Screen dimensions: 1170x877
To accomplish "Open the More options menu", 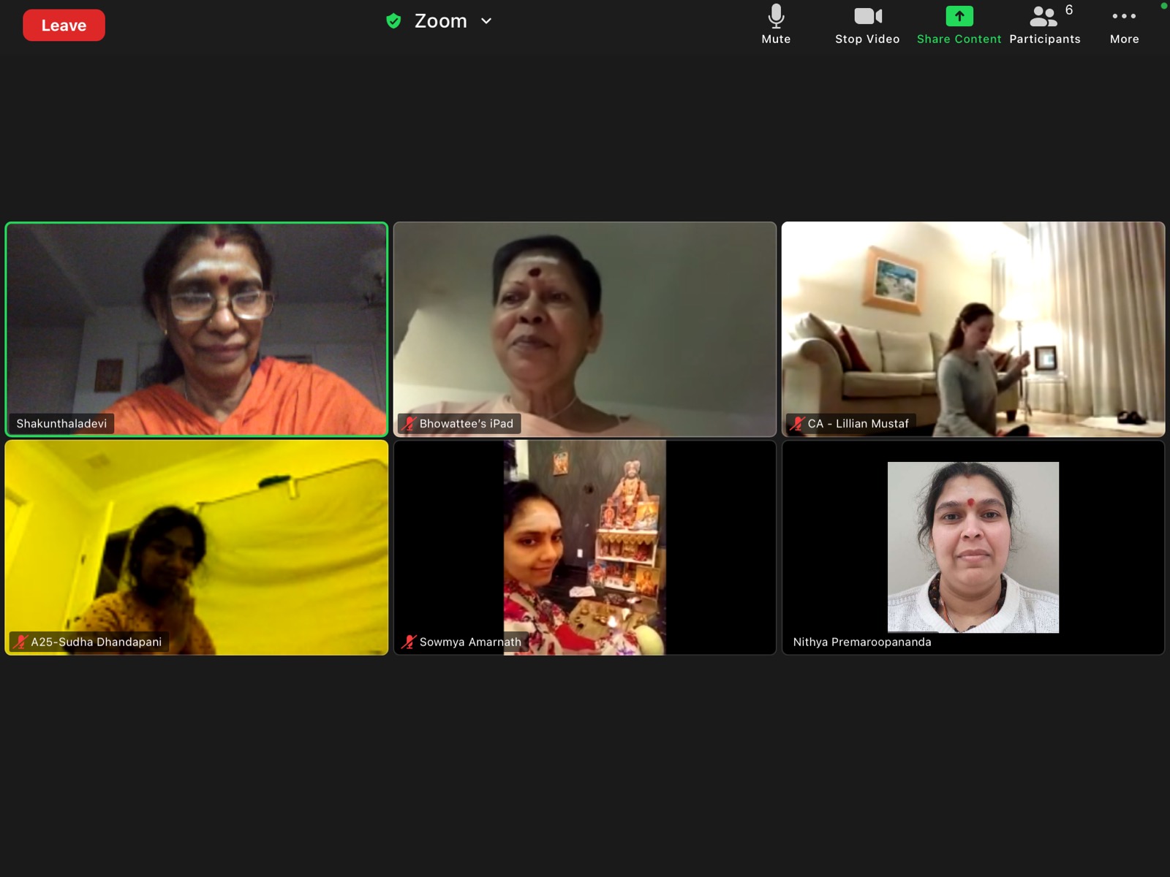I will click(x=1124, y=24).
